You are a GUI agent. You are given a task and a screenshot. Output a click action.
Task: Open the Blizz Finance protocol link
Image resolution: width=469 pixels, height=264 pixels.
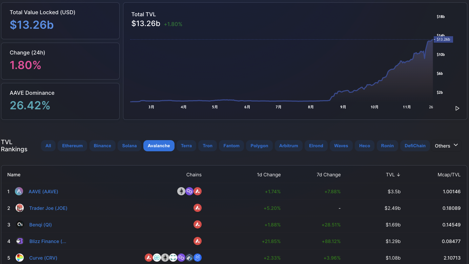pyautogui.click(x=48, y=241)
